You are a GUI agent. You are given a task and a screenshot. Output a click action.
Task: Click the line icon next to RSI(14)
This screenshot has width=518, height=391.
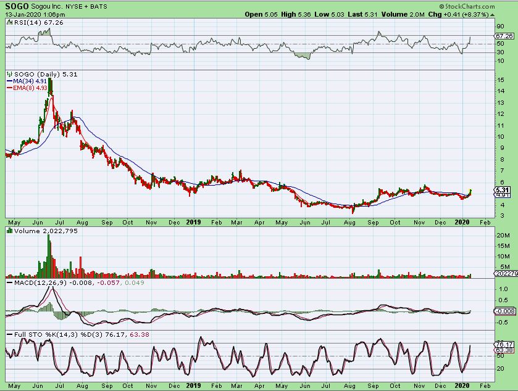pyautogui.click(x=9, y=22)
